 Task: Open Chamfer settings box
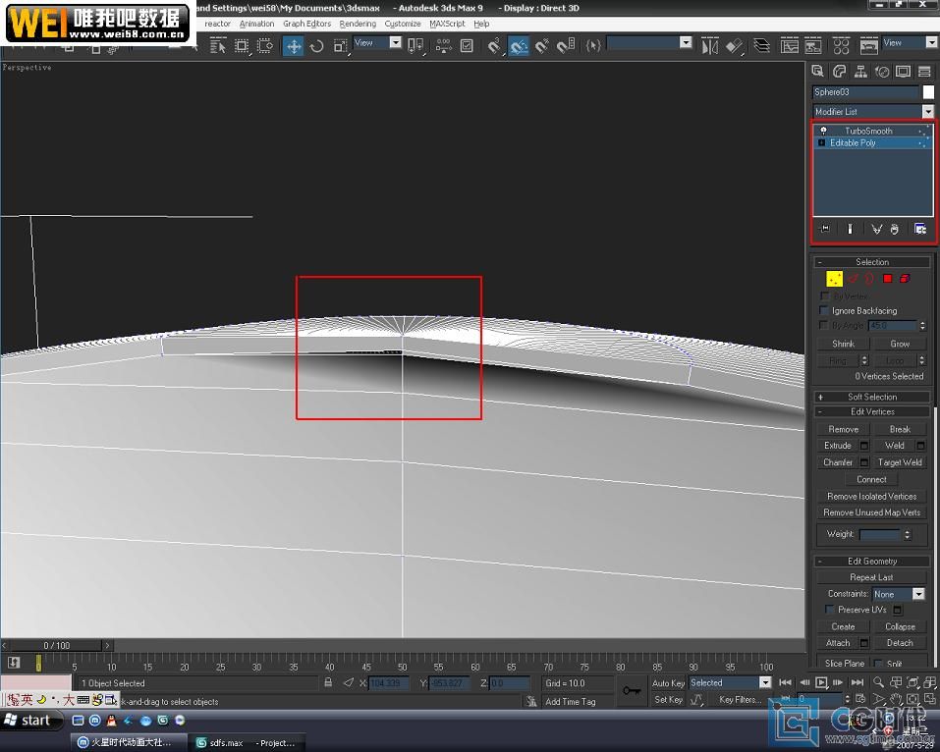863,462
